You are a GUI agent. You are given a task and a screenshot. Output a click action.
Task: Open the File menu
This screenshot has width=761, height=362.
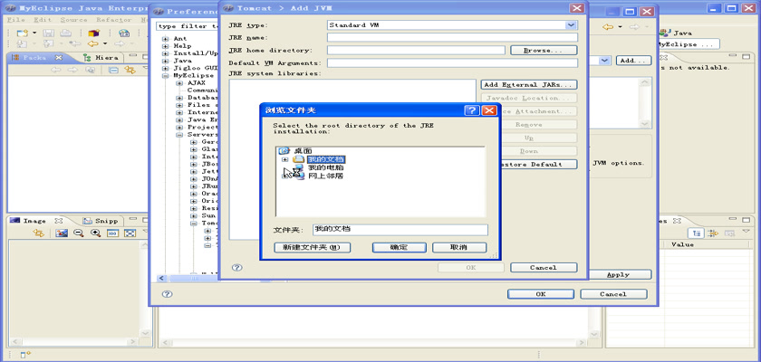pos(16,20)
